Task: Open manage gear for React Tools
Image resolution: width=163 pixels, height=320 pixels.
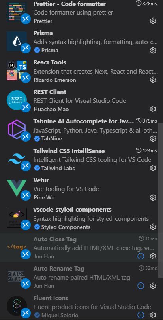Action: tap(153, 80)
